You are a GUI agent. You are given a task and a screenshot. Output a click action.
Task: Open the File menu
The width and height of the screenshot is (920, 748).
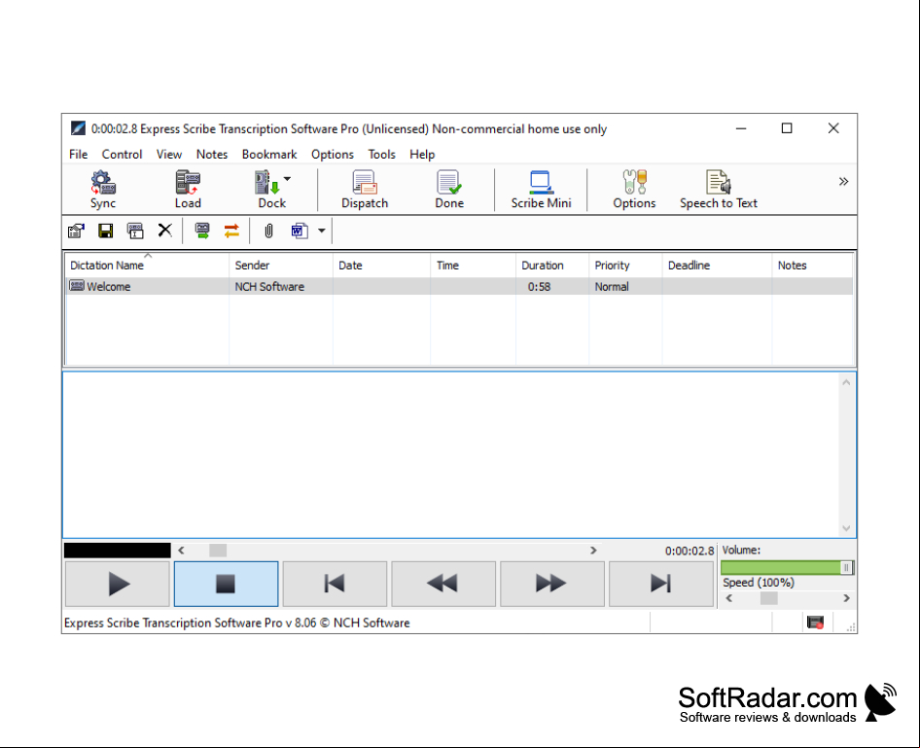(x=78, y=155)
